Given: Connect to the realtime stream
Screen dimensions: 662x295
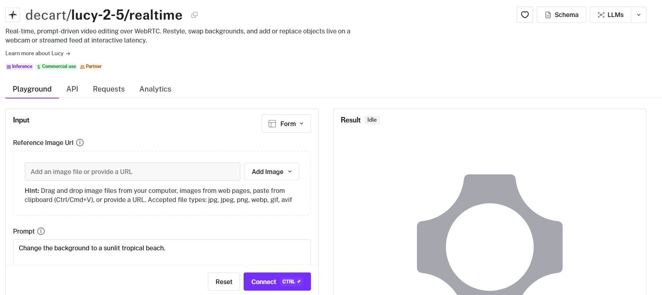Looking at the screenshot, I should point(277,282).
